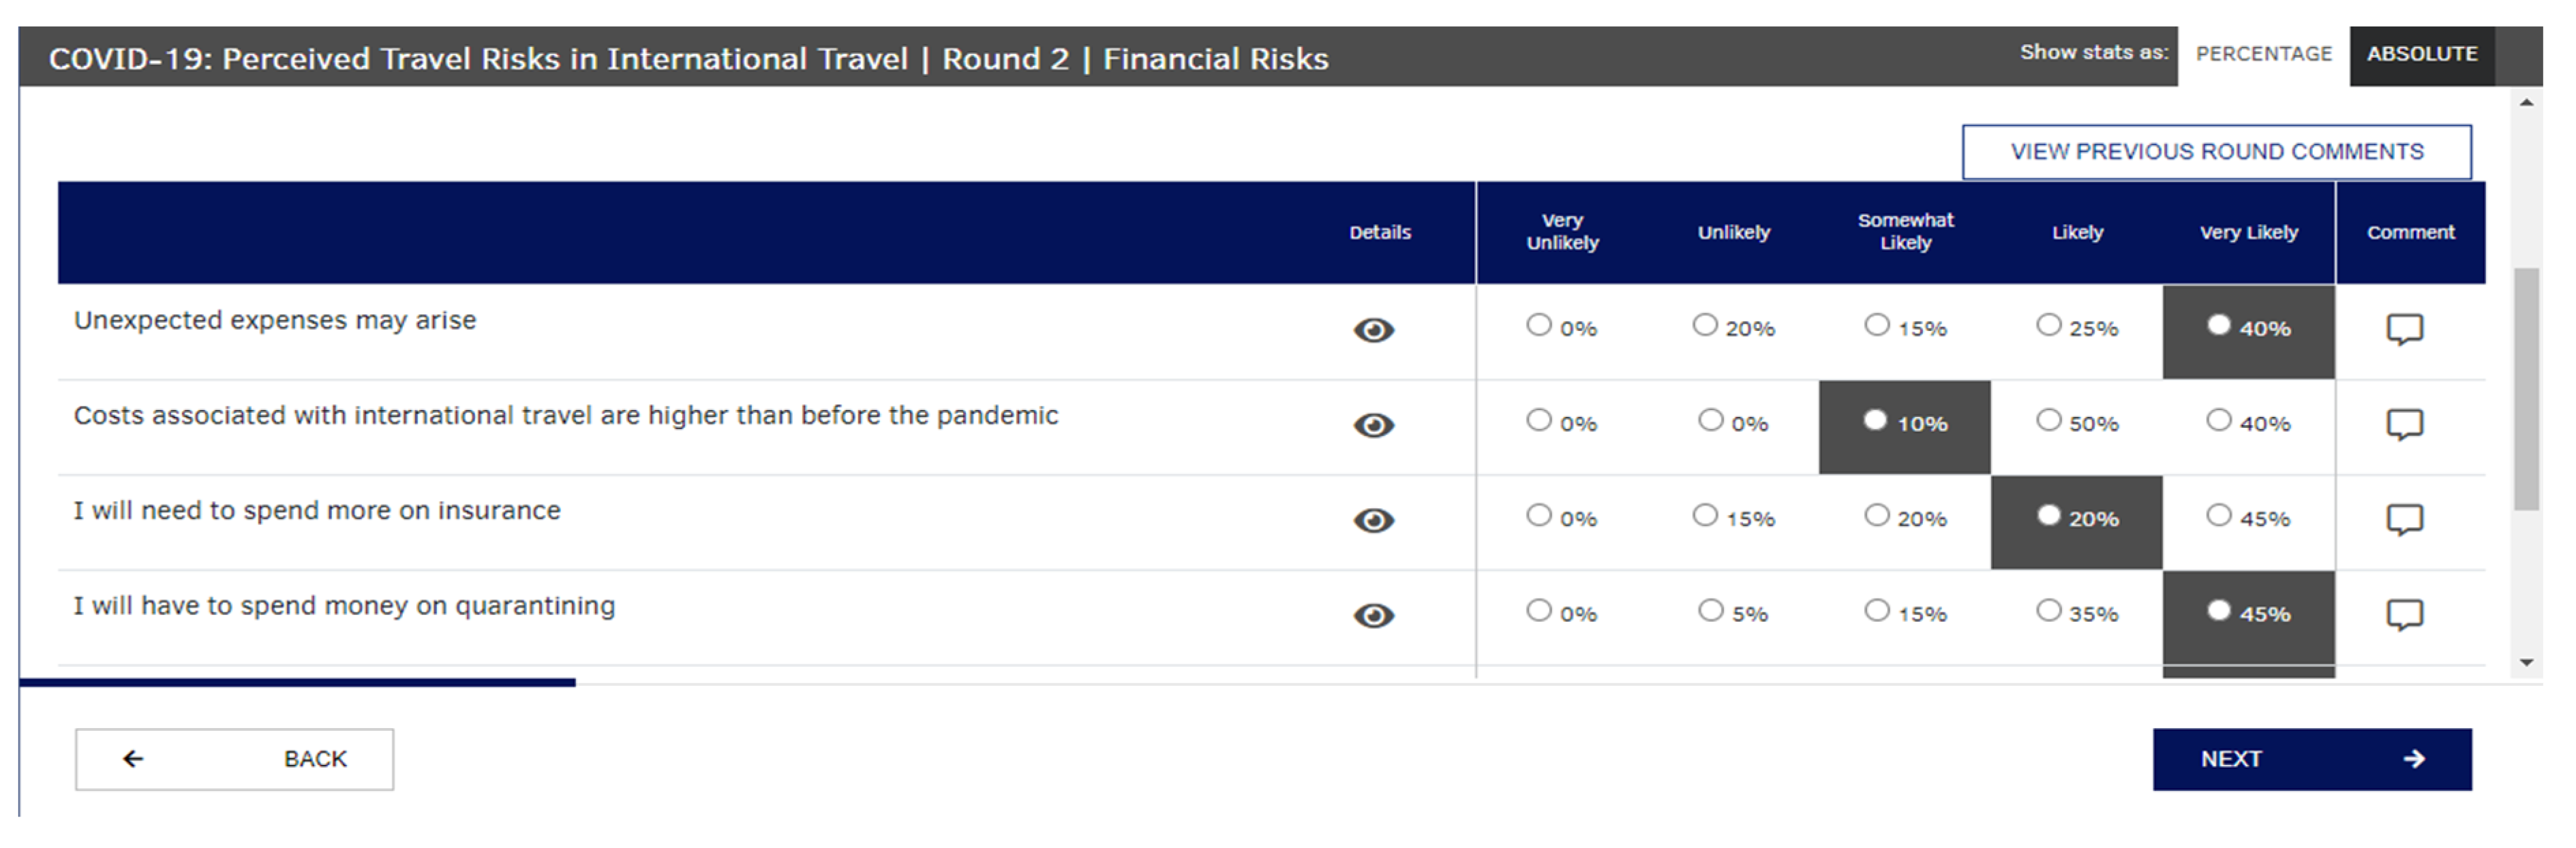Show details for insurance spending row
This screenshot has width=2576, height=848.
point(1373,520)
